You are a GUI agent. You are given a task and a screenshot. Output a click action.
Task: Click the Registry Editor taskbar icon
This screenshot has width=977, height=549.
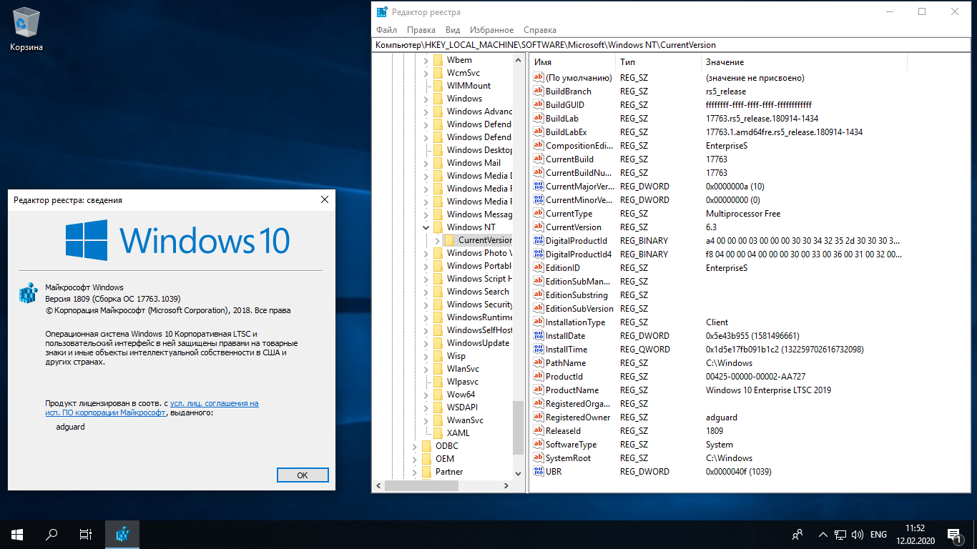click(122, 534)
